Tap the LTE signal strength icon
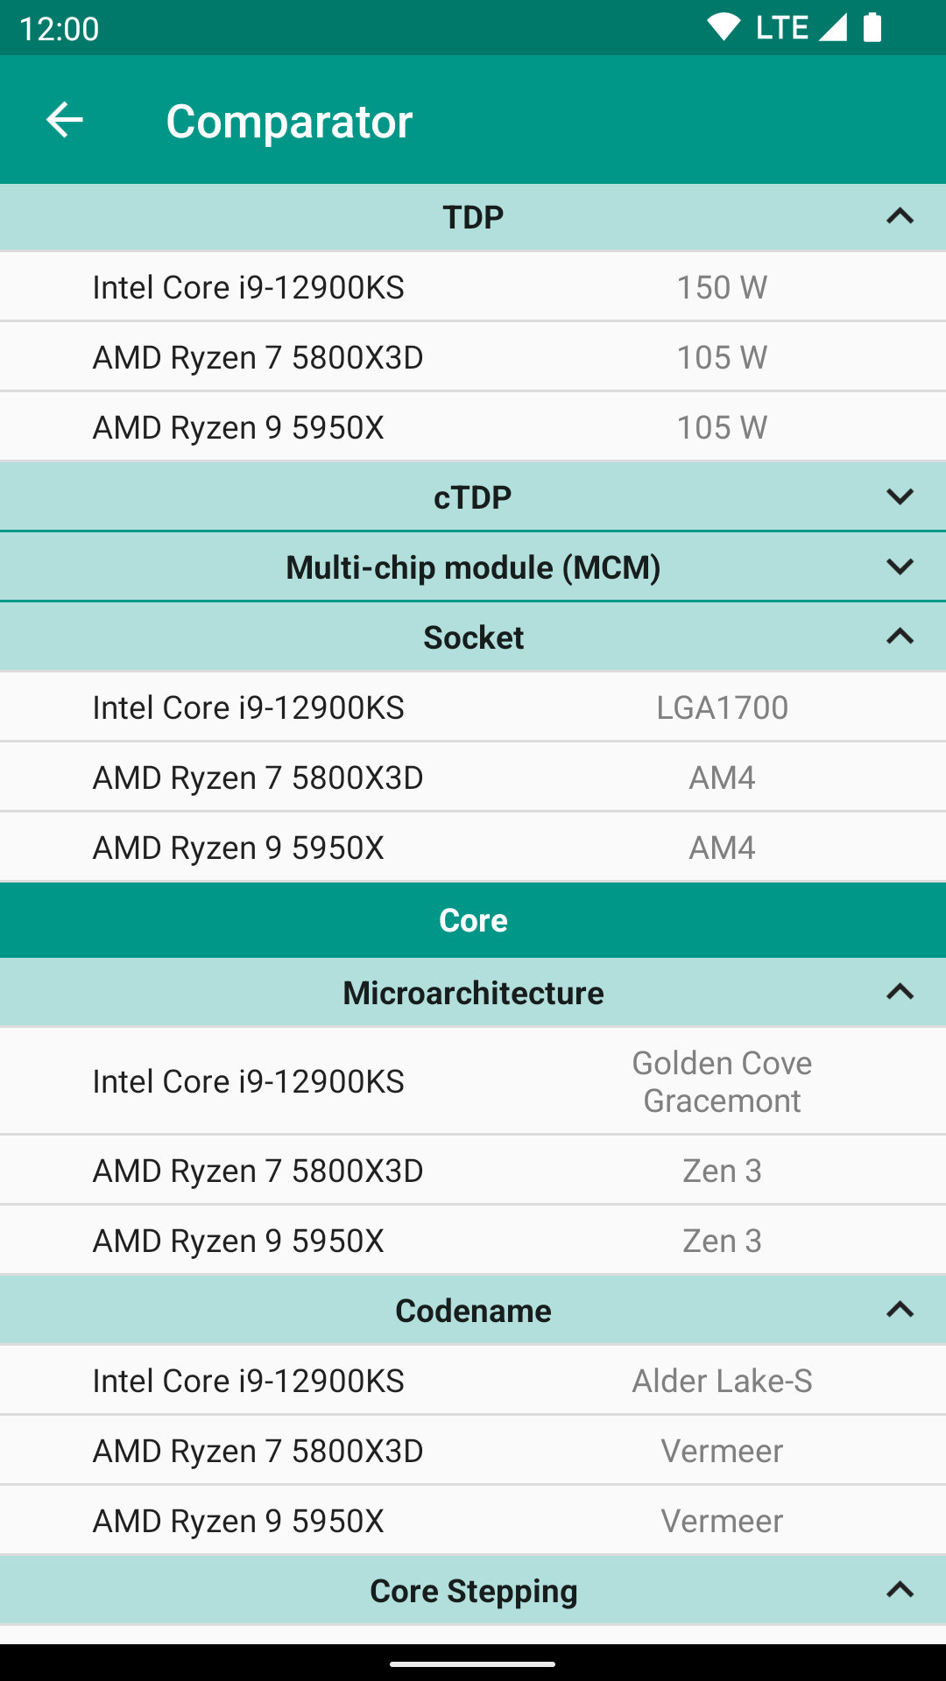This screenshot has width=946, height=1681. pyautogui.click(x=833, y=27)
